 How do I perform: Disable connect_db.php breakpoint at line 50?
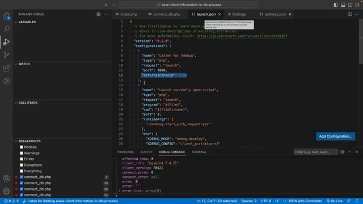pos(22,189)
